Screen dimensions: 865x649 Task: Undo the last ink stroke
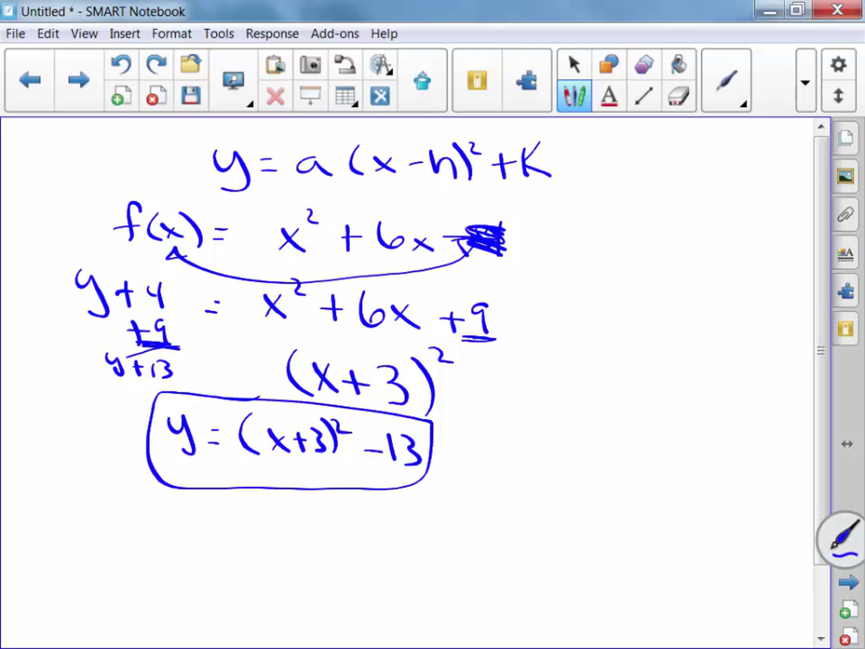tap(121, 65)
